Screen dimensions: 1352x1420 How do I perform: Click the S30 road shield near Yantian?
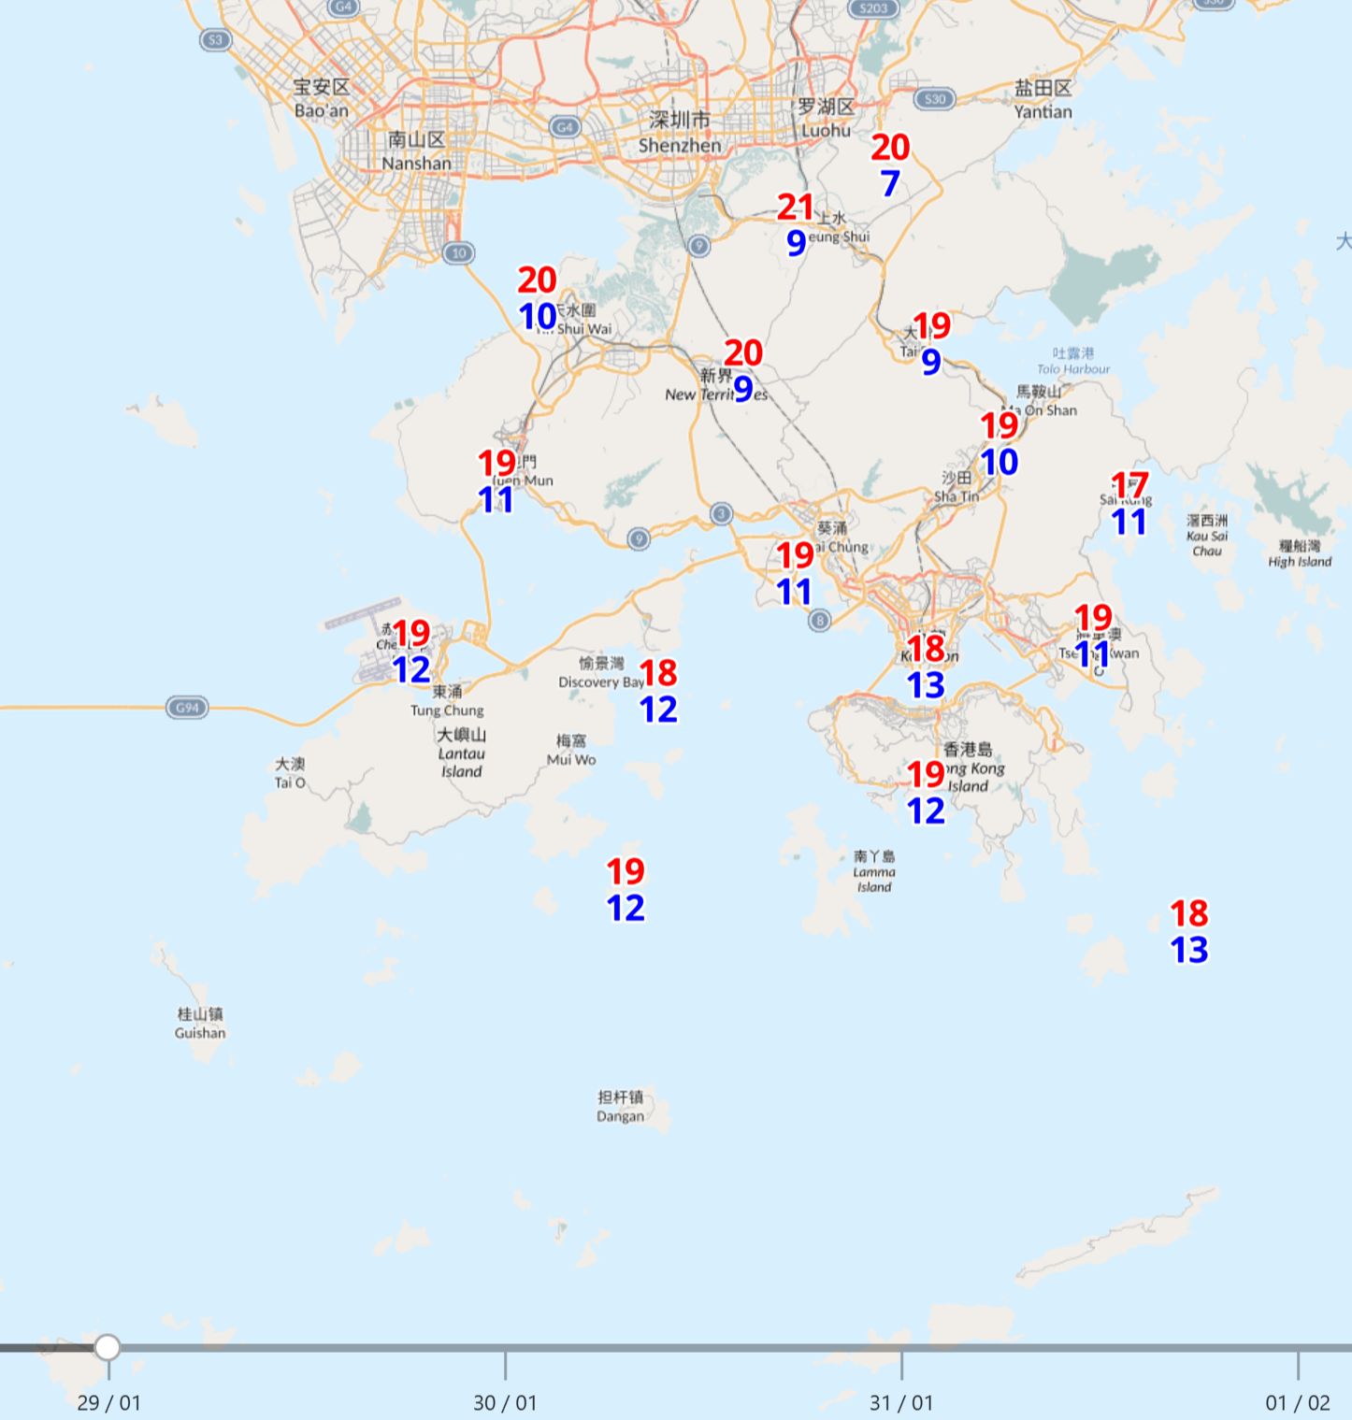tap(934, 99)
